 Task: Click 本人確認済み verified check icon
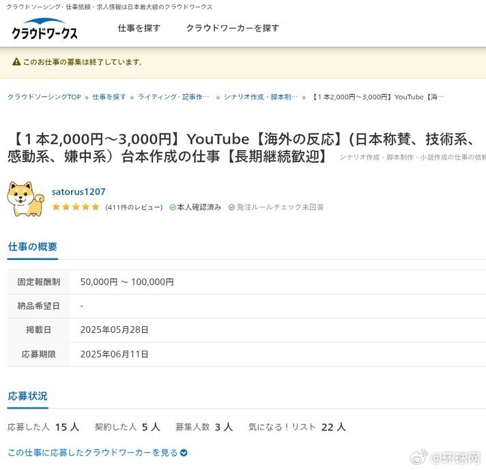pyautogui.click(x=173, y=207)
